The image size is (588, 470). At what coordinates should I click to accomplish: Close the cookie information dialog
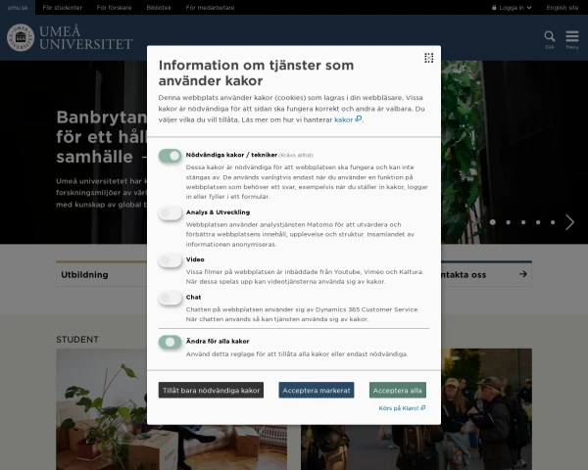pos(428,58)
